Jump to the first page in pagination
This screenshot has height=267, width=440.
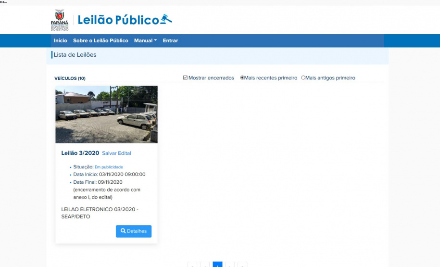[192, 265]
